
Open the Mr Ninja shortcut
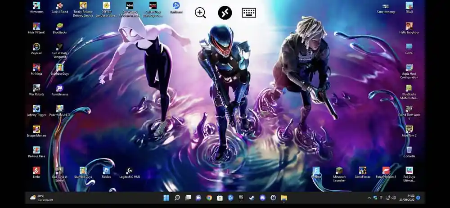click(36, 69)
